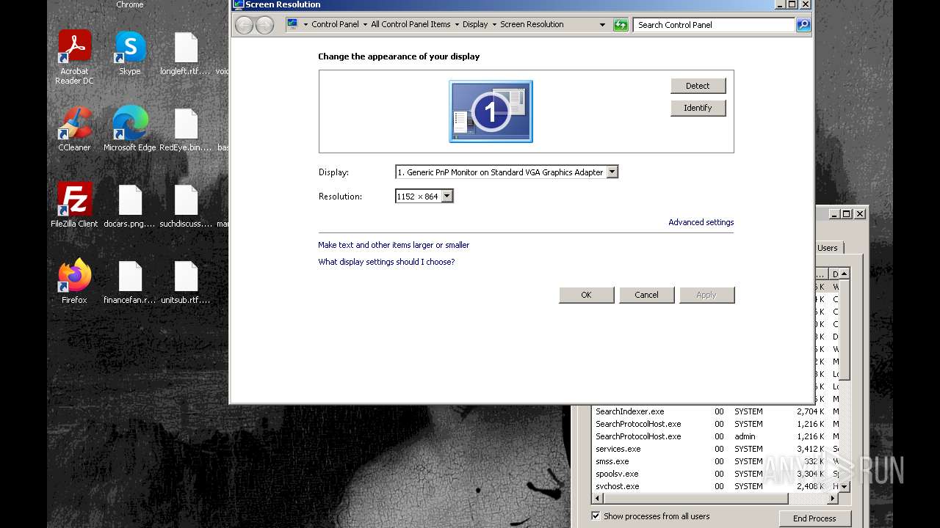This screenshot has height=528, width=940.
Task: Toggle Show processes from all users
Action: coord(596,516)
